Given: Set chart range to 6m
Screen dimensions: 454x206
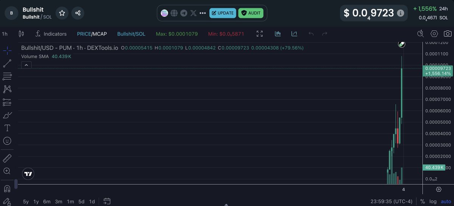Looking at the screenshot, I should pyautogui.click(x=47, y=201).
